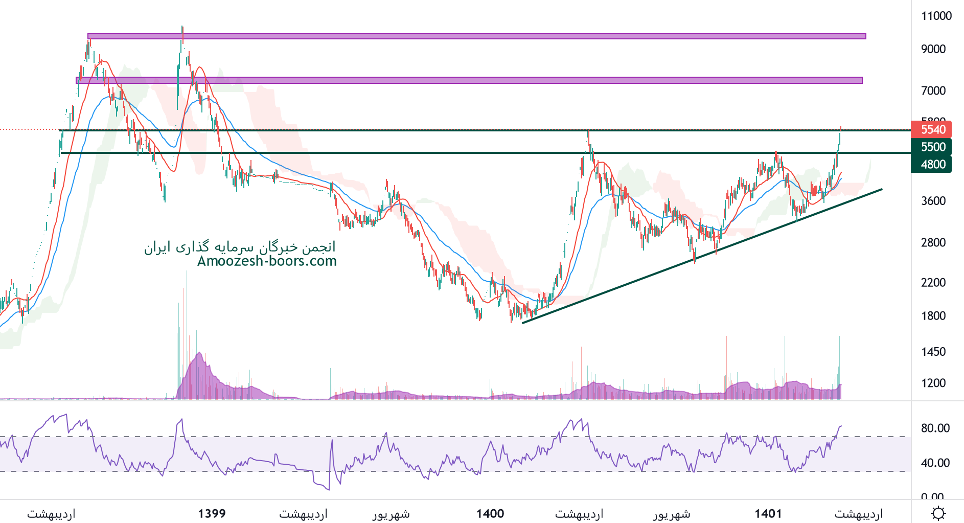Image resolution: width=964 pixels, height=523 pixels.
Task: Open chart settings gear icon
Action: [938, 513]
